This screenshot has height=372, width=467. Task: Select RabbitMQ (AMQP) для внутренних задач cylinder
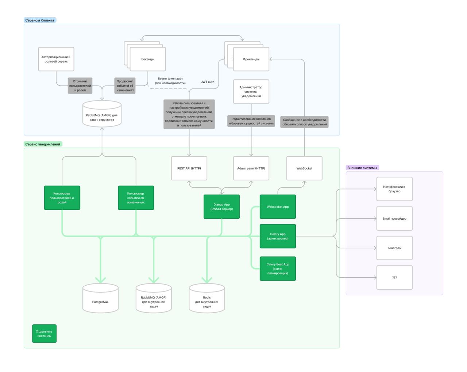click(x=154, y=299)
